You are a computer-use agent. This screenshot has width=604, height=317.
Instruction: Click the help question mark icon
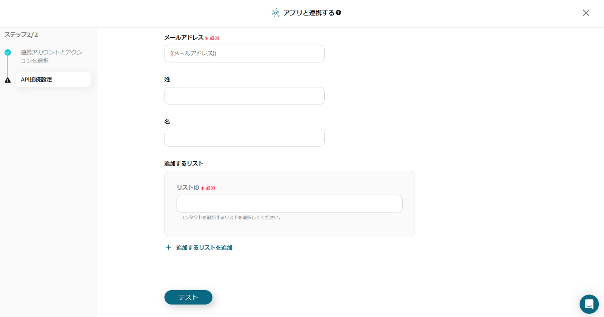click(x=339, y=12)
